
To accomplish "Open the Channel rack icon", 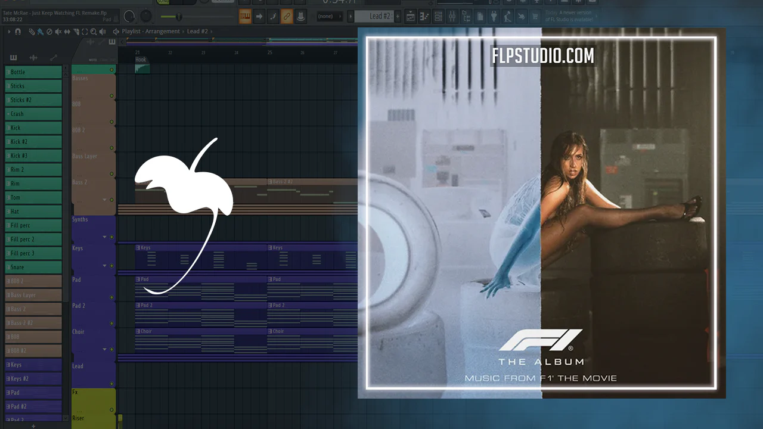I will [x=439, y=16].
